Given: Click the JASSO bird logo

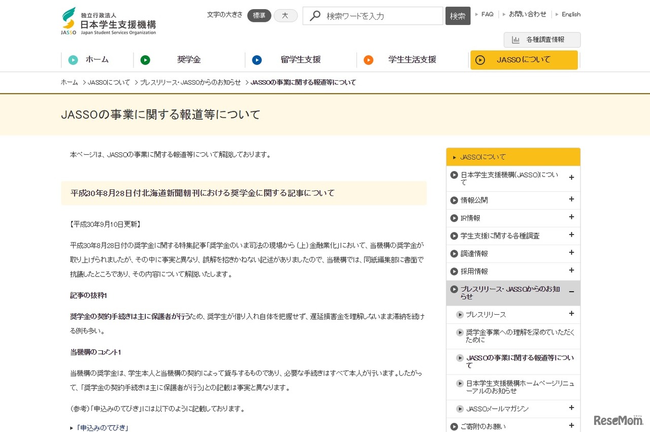Looking at the screenshot, I should click(x=68, y=17).
